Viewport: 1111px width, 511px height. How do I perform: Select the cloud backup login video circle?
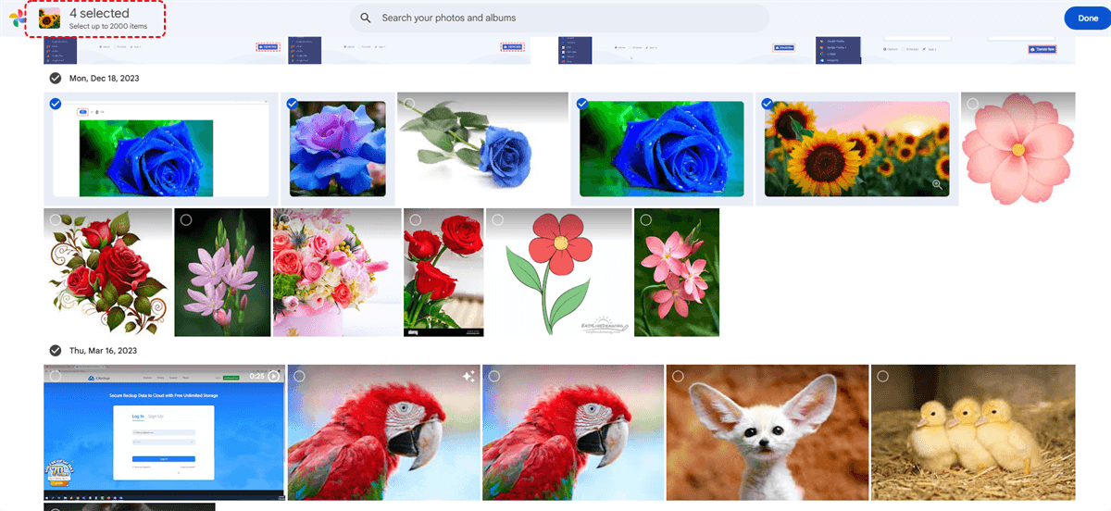[x=56, y=376]
